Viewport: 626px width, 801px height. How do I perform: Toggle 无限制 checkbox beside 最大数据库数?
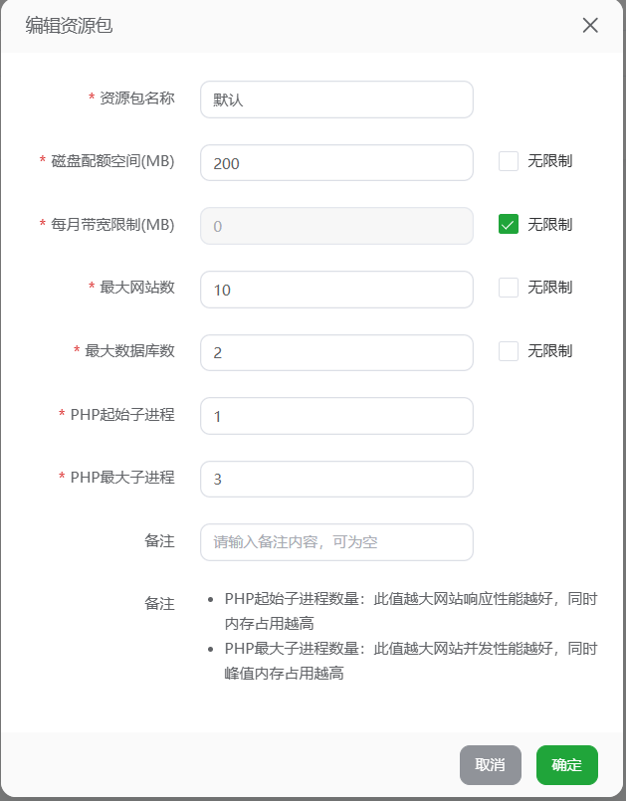509,351
